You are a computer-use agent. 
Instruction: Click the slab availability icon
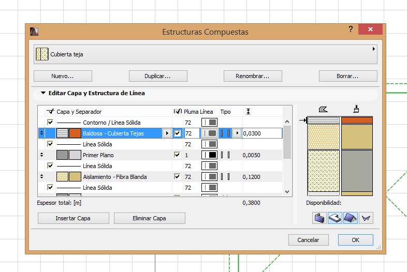pos(335,218)
